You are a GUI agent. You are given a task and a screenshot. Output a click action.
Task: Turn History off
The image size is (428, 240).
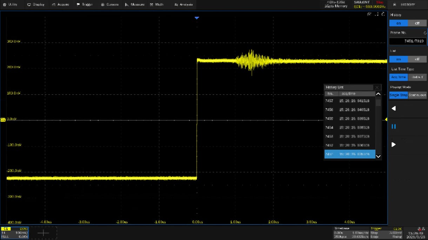(x=417, y=23)
